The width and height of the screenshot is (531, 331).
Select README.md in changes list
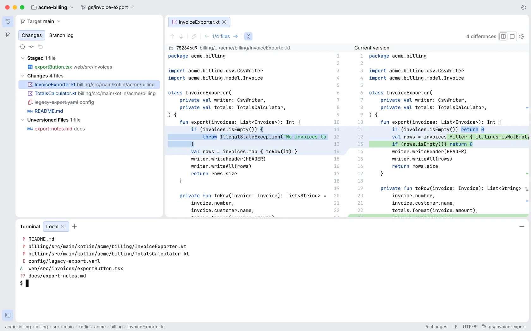(x=89, y=111)
